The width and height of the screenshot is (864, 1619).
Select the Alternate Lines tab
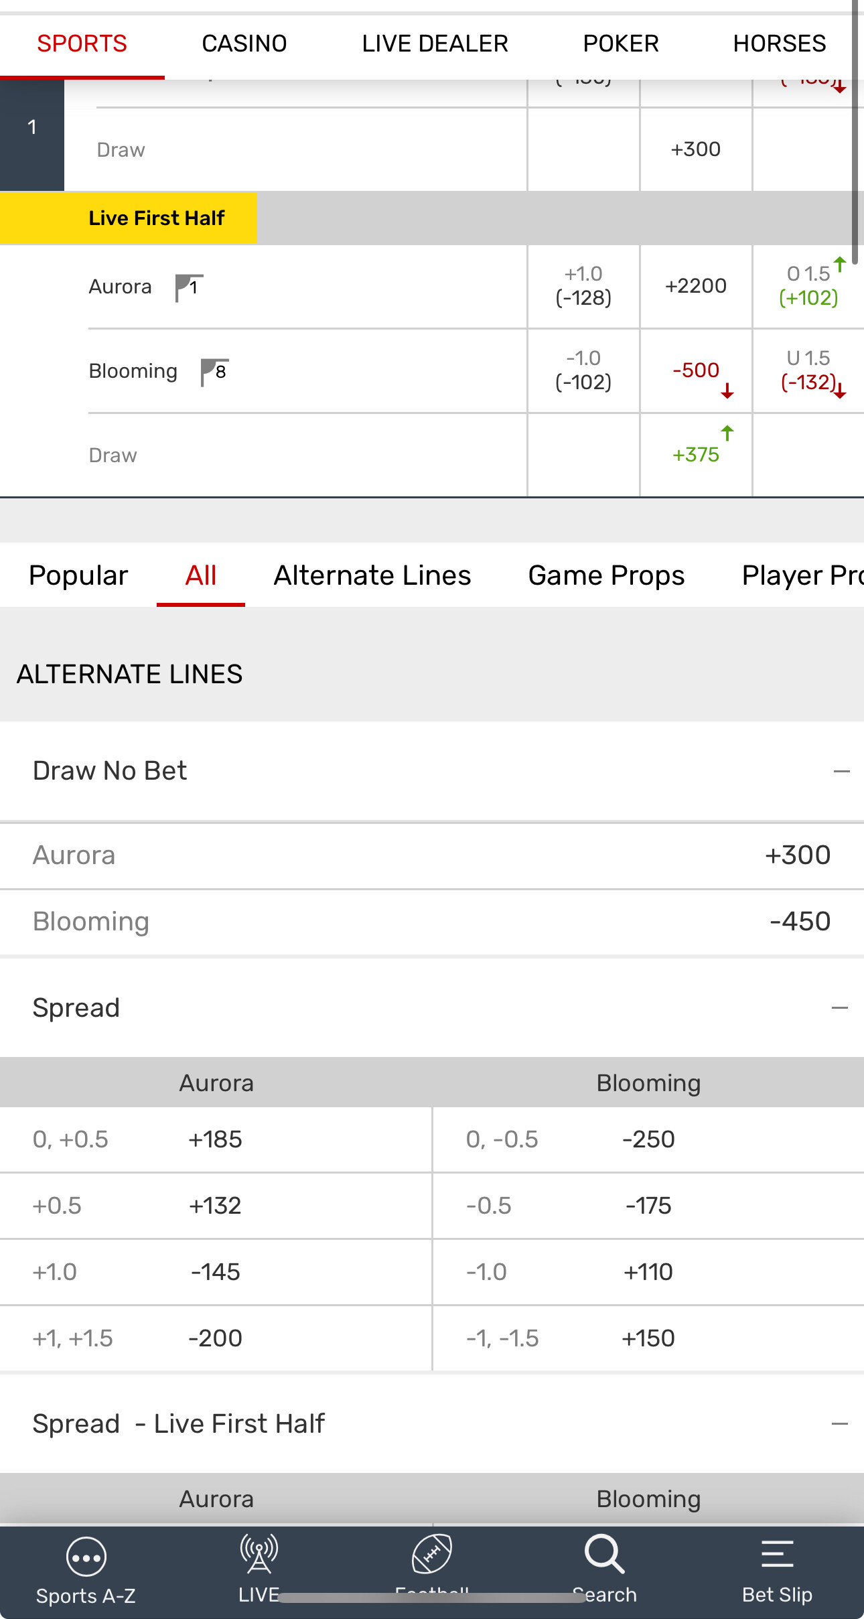pos(372,576)
